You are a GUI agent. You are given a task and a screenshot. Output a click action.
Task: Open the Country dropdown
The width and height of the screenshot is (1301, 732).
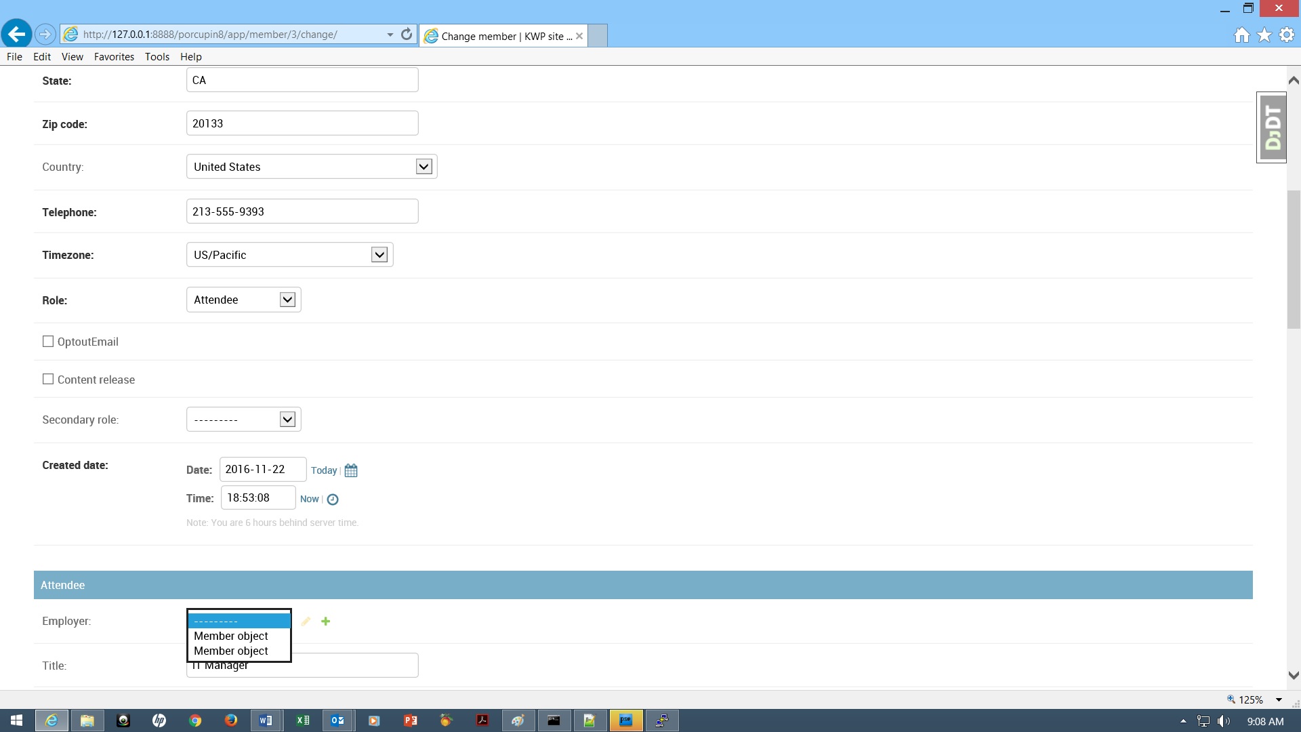click(x=424, y=166)
